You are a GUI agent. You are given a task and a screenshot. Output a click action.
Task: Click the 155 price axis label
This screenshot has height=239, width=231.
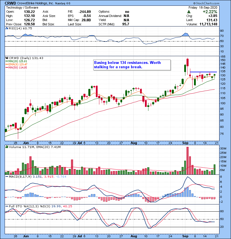[x=222, y=57]
